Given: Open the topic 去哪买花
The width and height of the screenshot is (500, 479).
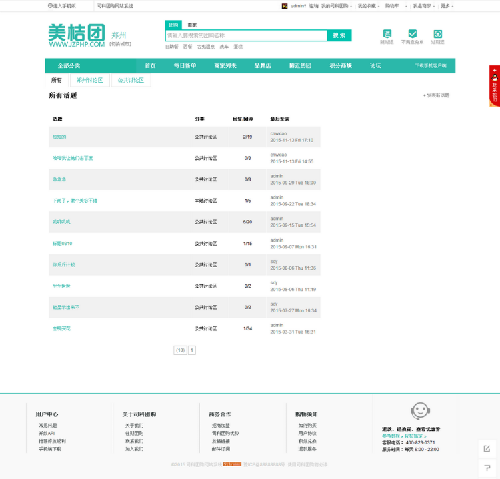Looking at the screenshot, I should click(61, 328).
